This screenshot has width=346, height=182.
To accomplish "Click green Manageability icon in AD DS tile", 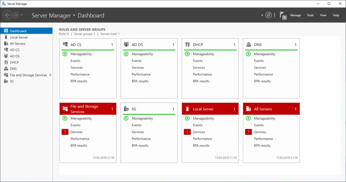I will 126,54.
